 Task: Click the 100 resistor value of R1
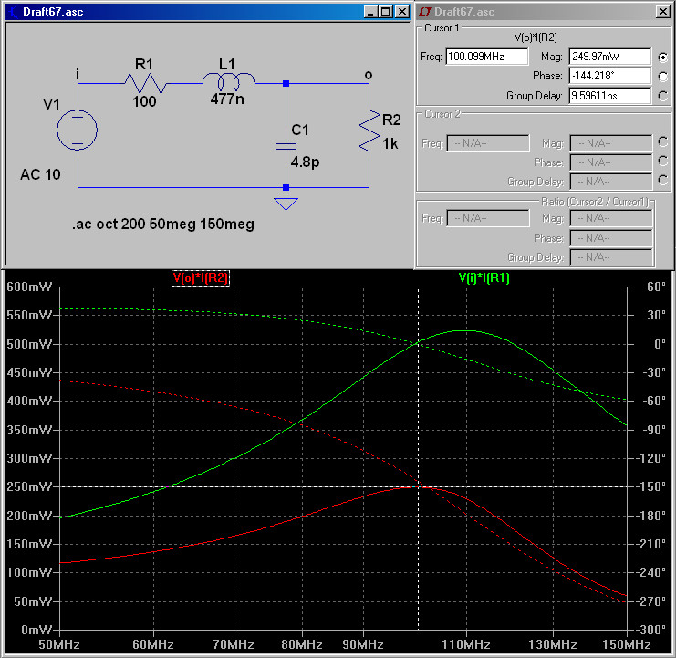(x=144, y=102)
